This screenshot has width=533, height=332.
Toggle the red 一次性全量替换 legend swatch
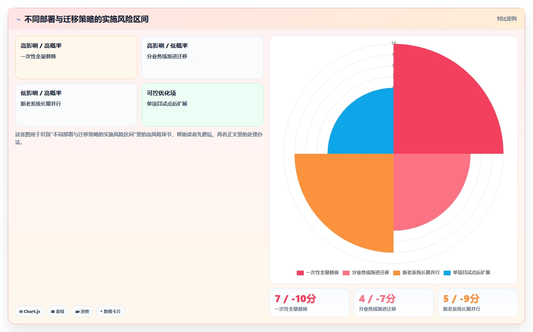(x=300, y=273)
